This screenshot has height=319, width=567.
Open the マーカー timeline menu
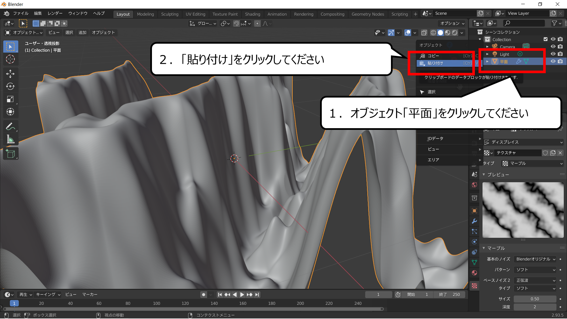[x=90, y=295]
